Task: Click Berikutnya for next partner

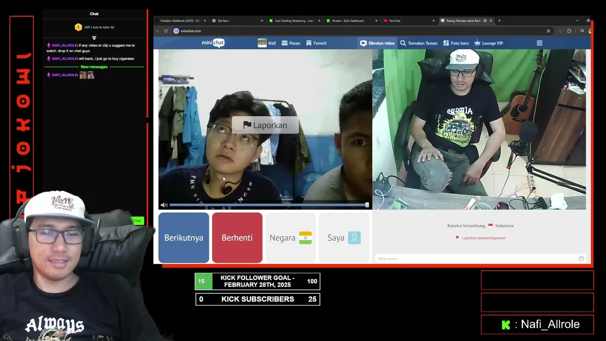Action: [x=184, y=238]
